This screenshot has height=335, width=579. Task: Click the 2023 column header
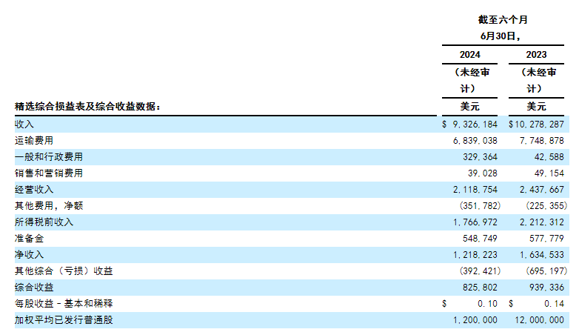coord(536,55)
